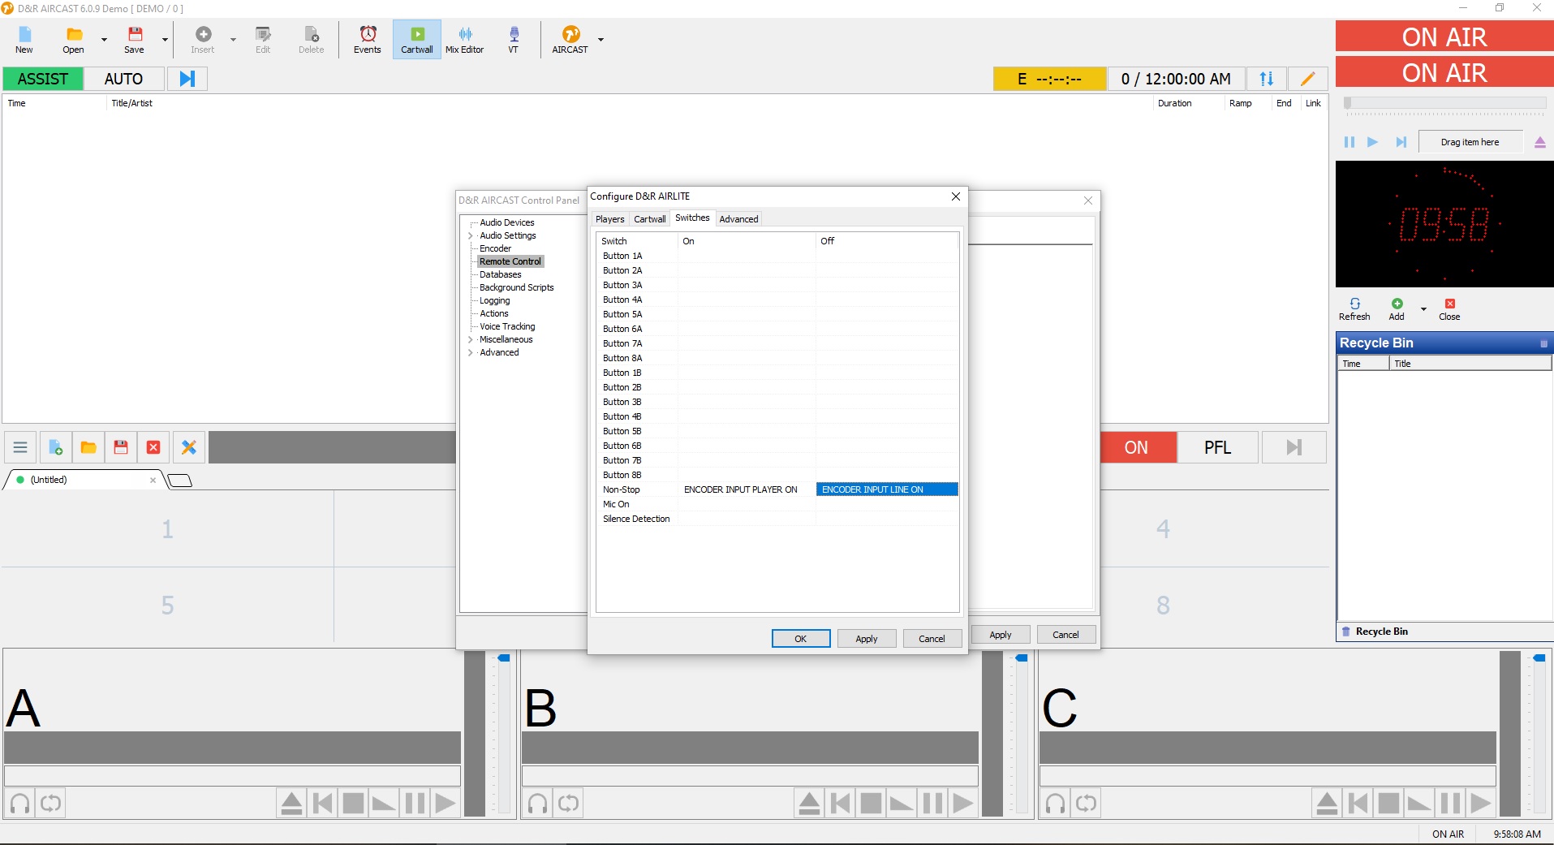Click the eject icon on player C
Image resolution: width=1554 pixels, height=845 pixels.
[1327, 804]
